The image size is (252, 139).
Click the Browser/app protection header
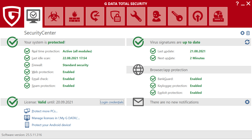coord(169,70)
